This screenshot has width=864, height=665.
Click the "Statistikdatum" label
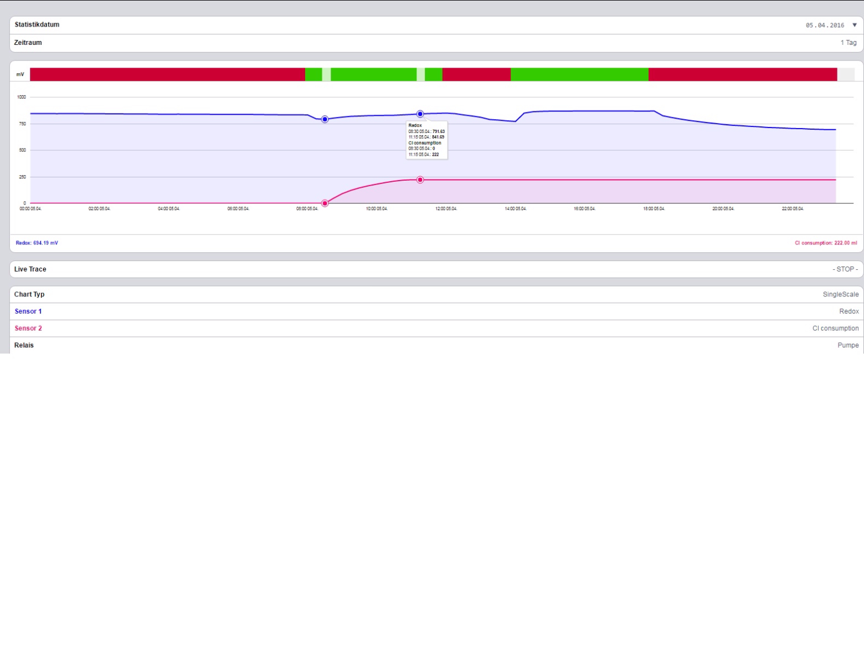click(x=37, y=24)
